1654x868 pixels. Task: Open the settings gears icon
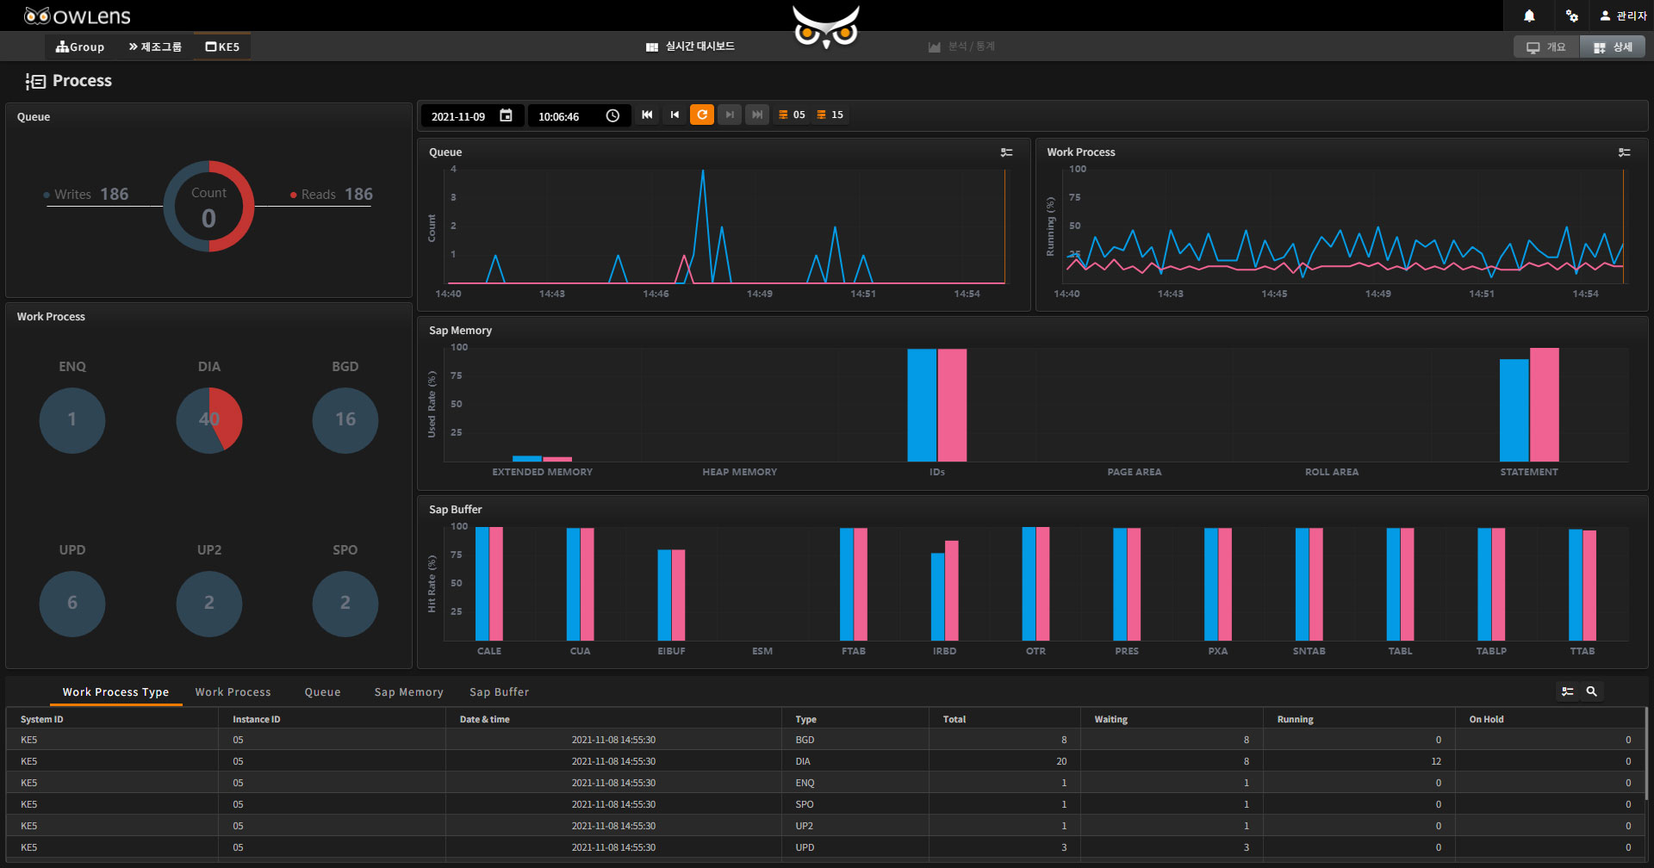click(x=1572, y=15)
